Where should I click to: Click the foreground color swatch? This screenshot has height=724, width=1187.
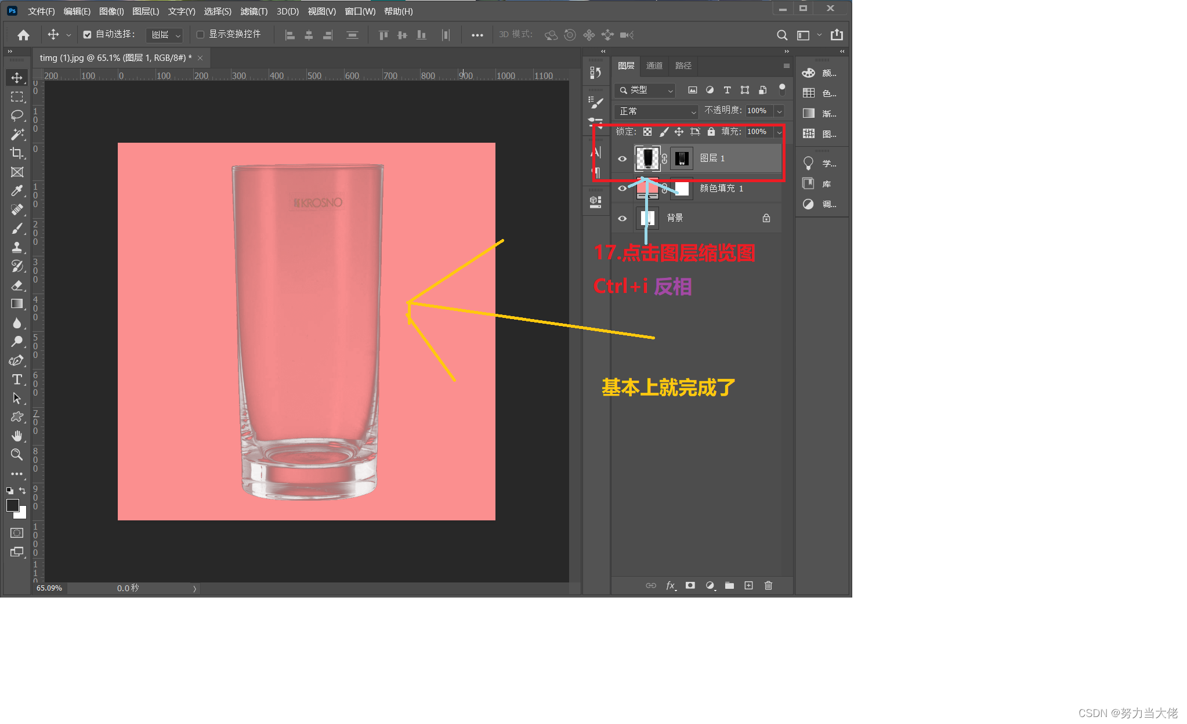point(12,505)
